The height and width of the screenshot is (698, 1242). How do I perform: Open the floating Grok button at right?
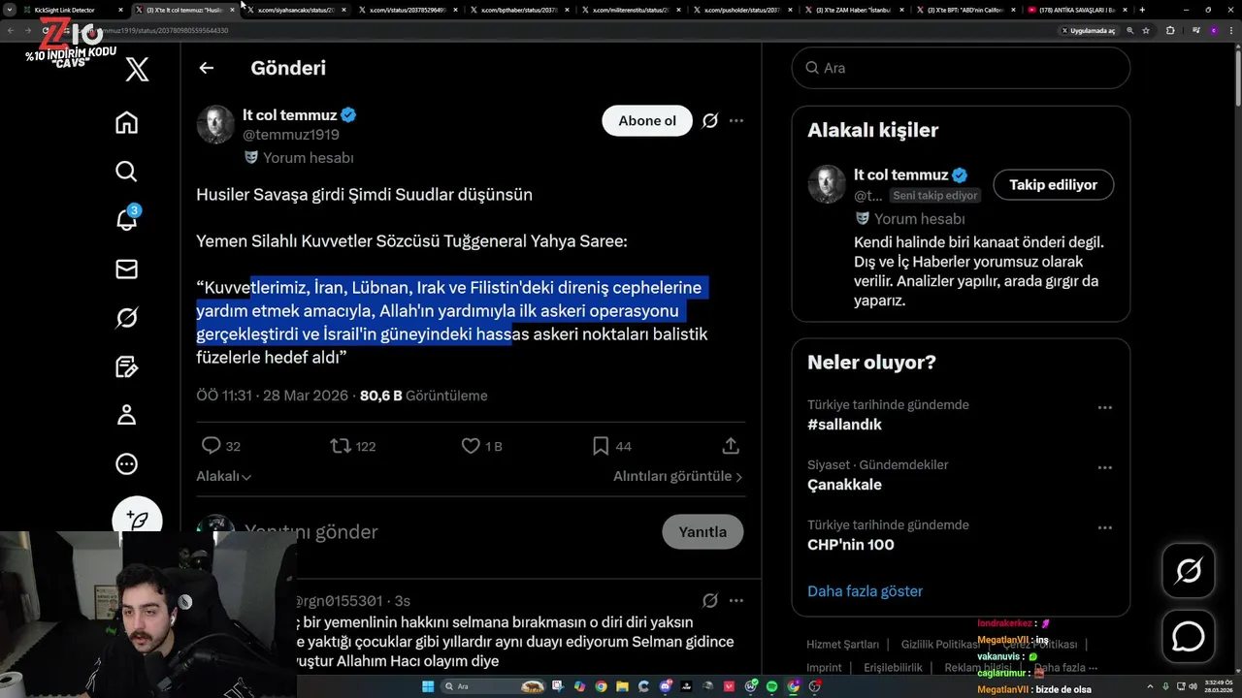point(1189,571)
